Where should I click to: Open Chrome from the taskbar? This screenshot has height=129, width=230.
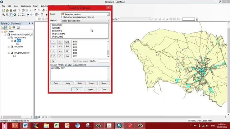point(78,125)
